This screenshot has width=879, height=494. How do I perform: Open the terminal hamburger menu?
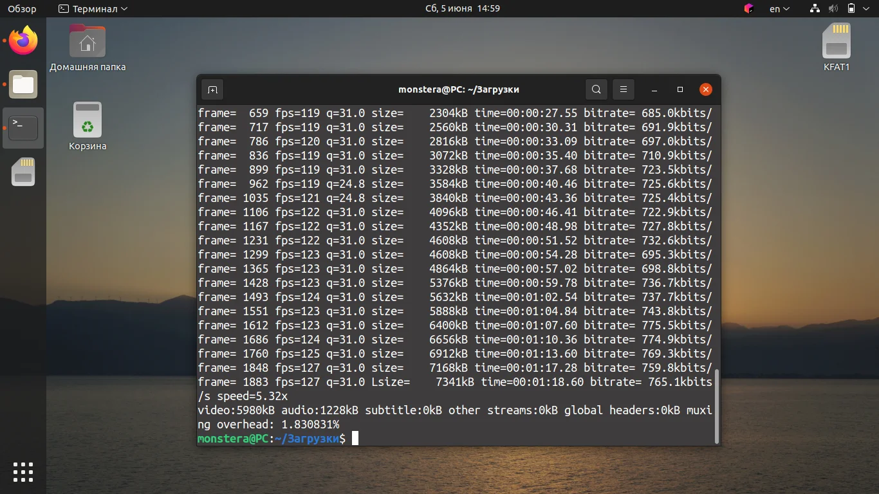tap(623, 89)
